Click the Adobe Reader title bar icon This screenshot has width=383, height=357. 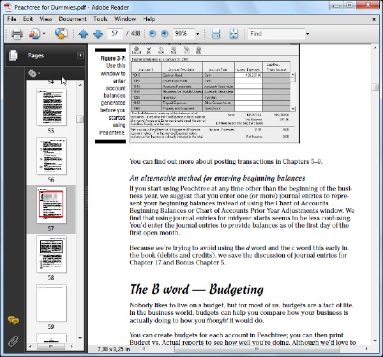tap(8, 7)
